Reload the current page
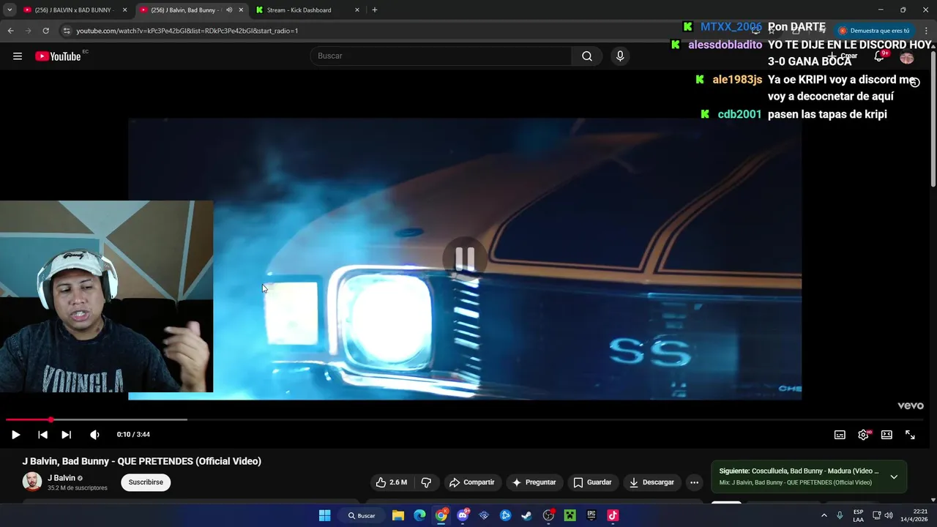This screenshot has width=937, height=527. tap(45, 31)
